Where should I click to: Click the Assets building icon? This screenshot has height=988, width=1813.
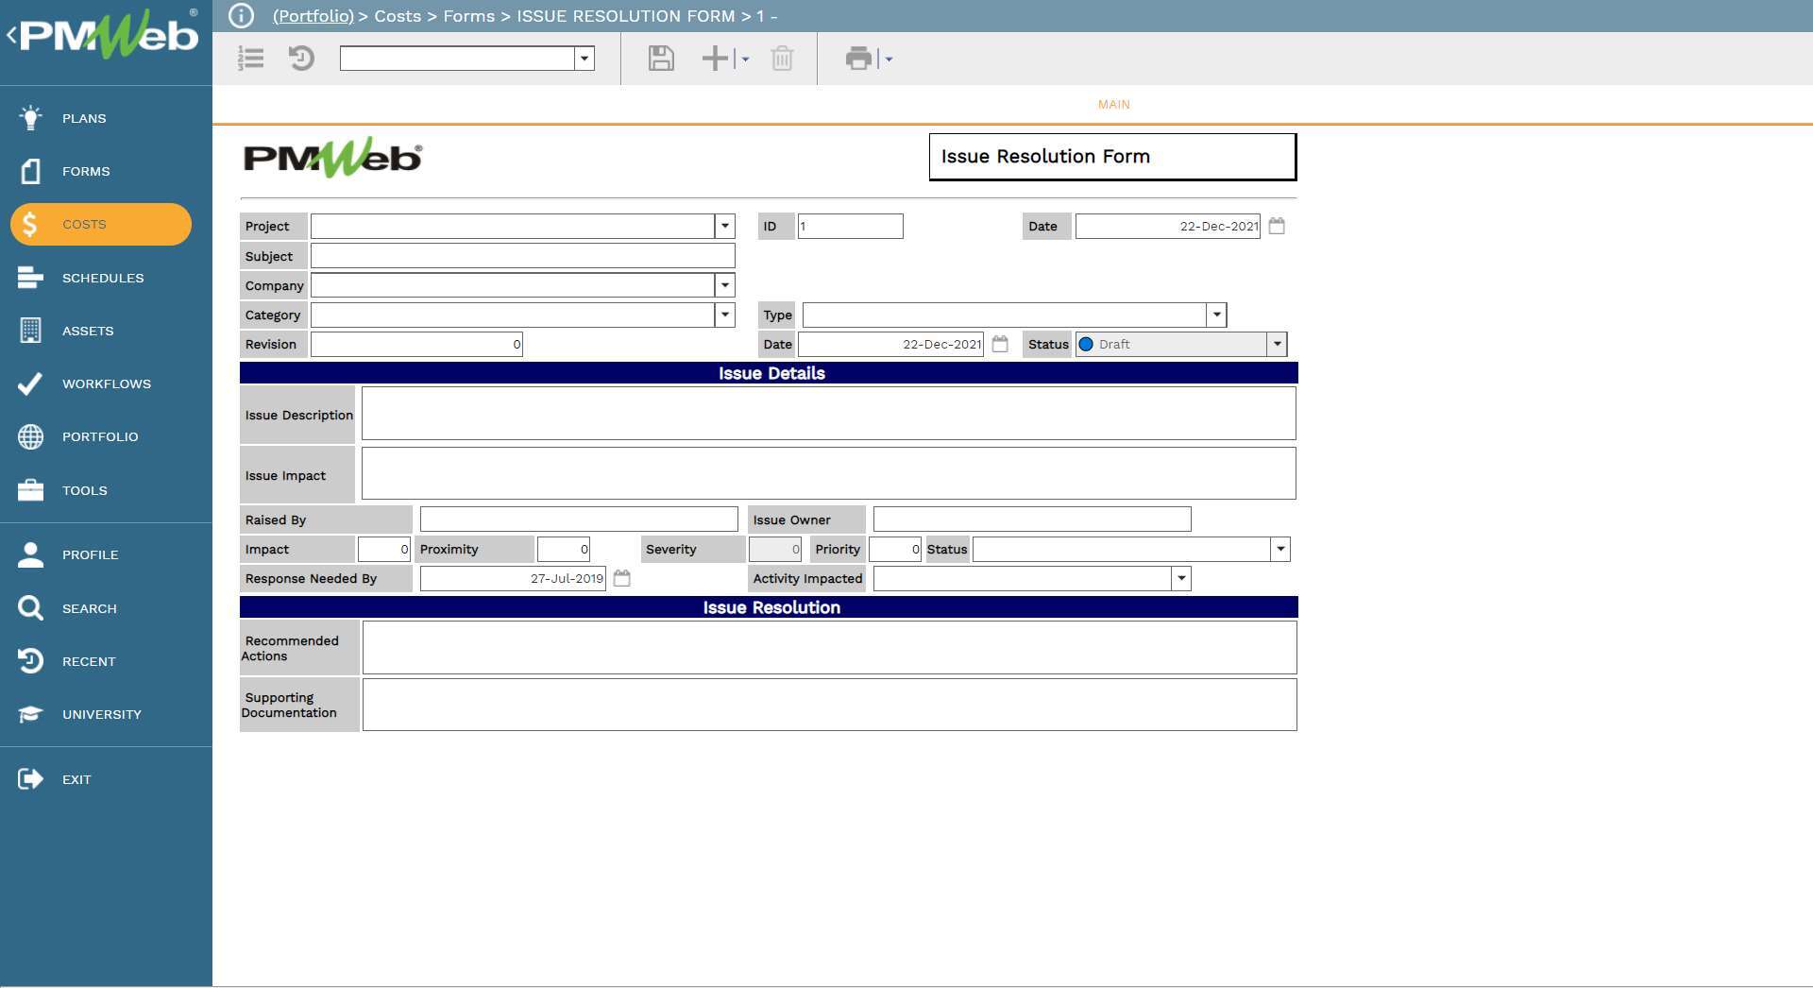click(30, 331)
